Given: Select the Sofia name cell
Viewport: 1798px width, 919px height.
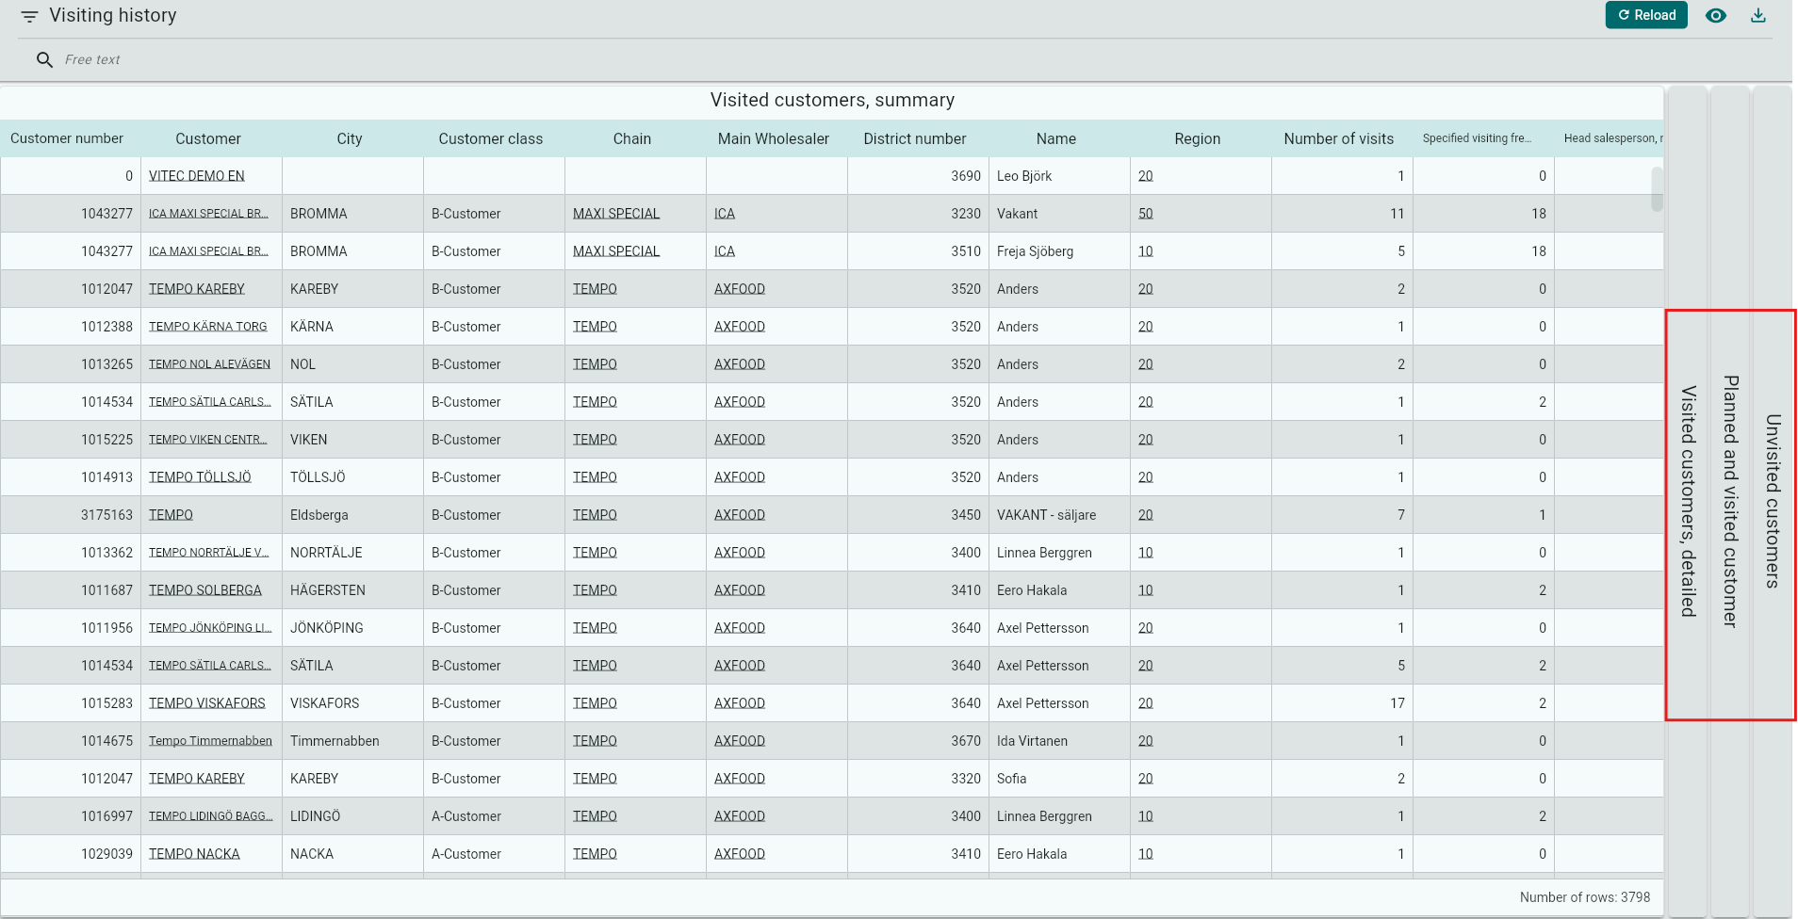Looking at the screenshot, I should point(1059,779).
